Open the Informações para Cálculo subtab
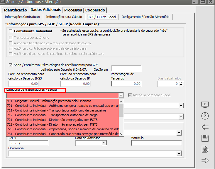The height and width of the screenshot is (169, 215). tap(64, 17)
